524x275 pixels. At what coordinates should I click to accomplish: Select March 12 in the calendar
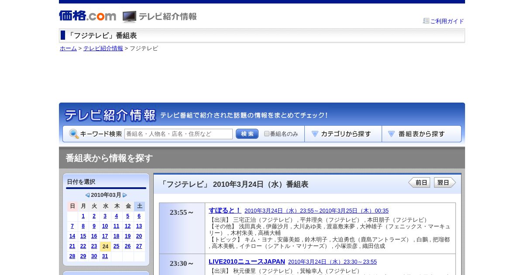click(x=128, y=226)
